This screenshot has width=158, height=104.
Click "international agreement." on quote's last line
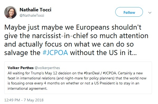pyautogui.click(x=27, y=89)
